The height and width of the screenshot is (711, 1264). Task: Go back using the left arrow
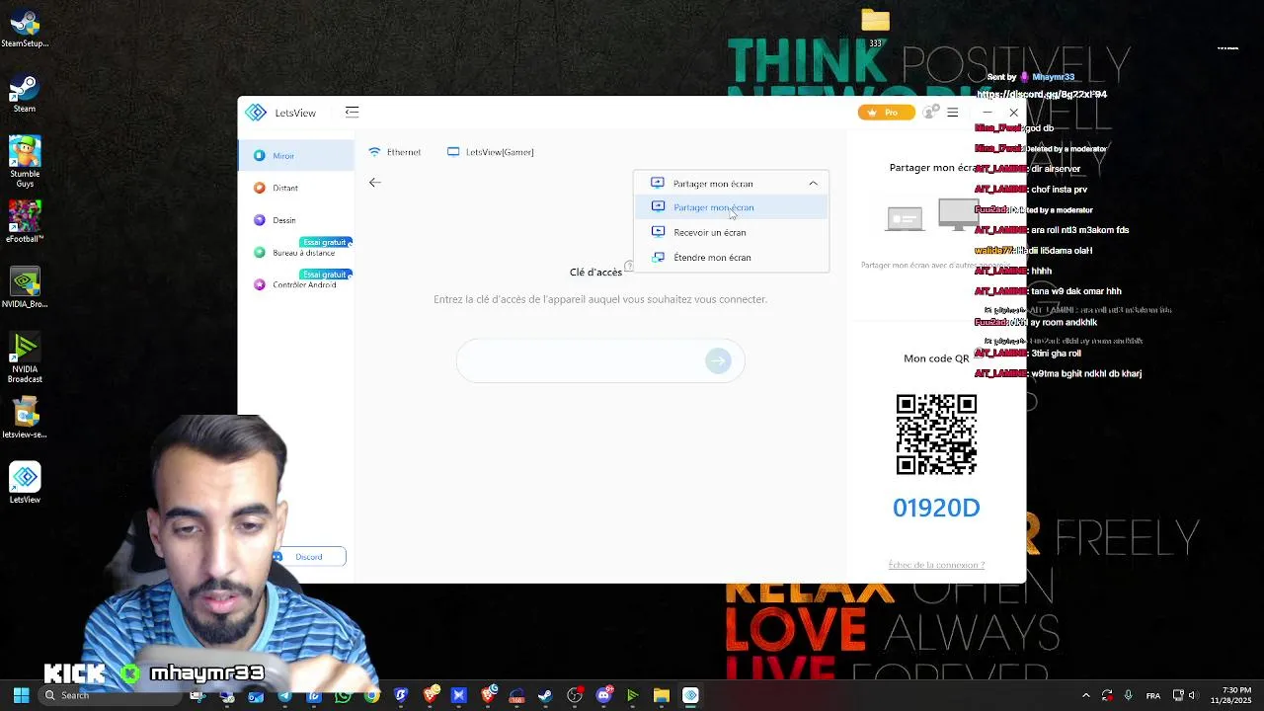pyautogui.click(x=375, y=183)
